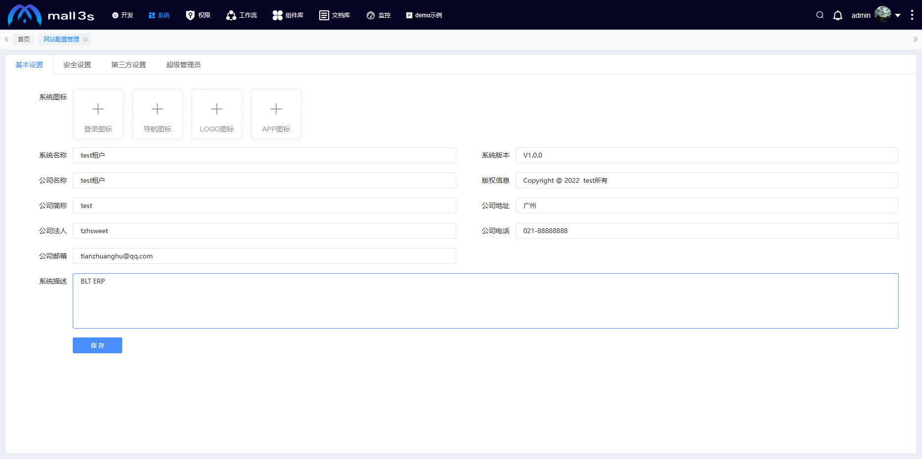Focus the 公司名称 input field
Viewport: 922px width, 459px height.
pos(264,180)
